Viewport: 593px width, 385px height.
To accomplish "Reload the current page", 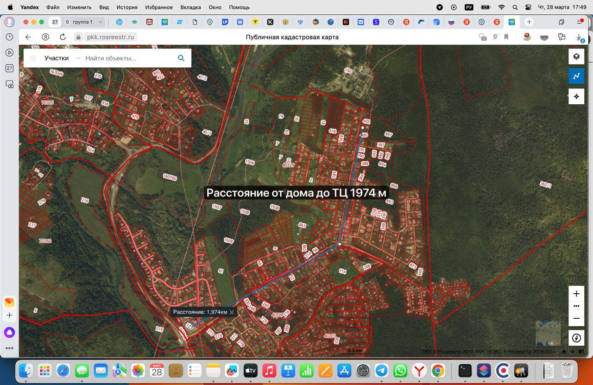I will click(x=63, y=37).
